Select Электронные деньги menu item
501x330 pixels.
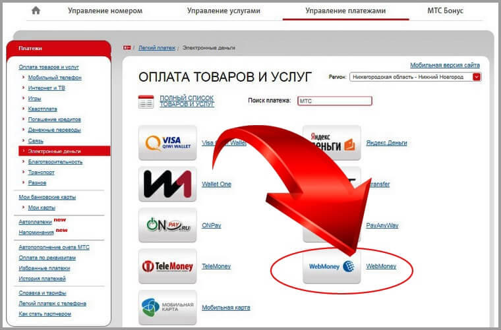tap(65, 151)
